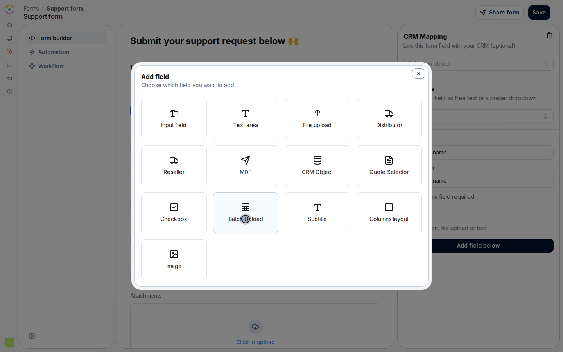The width and height of the screenshot is (563, 352).
Task: Choose the Columns layout option
Action: [x=389, y=213]
